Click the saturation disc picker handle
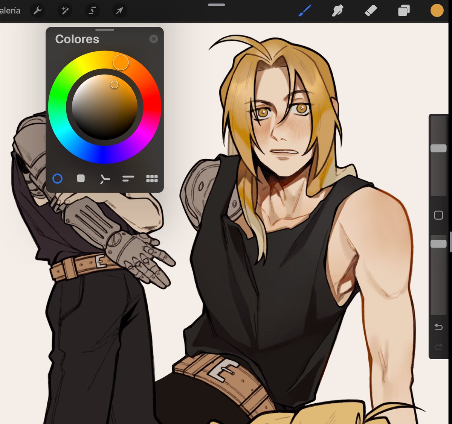 [114, 85]
